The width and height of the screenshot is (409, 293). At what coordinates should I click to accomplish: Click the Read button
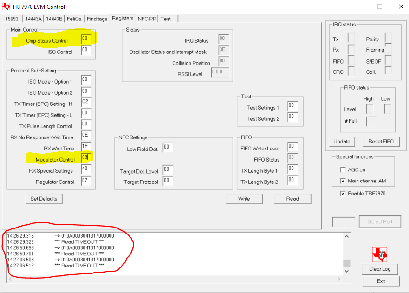(292, 199)
